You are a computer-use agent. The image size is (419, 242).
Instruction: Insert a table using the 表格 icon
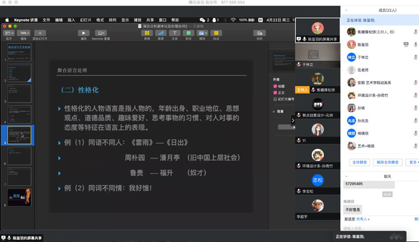(x=147, y=33)
